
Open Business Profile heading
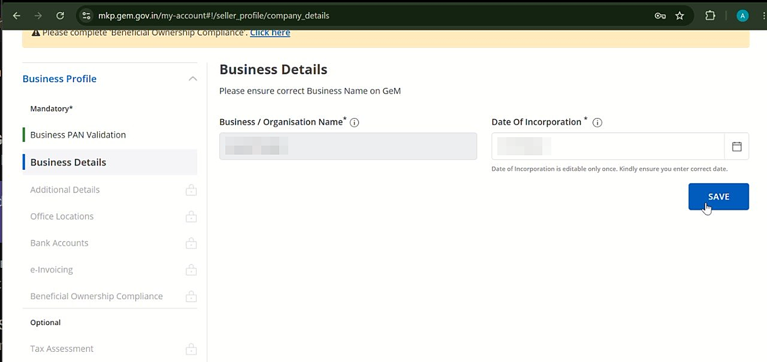pos(59,79)
